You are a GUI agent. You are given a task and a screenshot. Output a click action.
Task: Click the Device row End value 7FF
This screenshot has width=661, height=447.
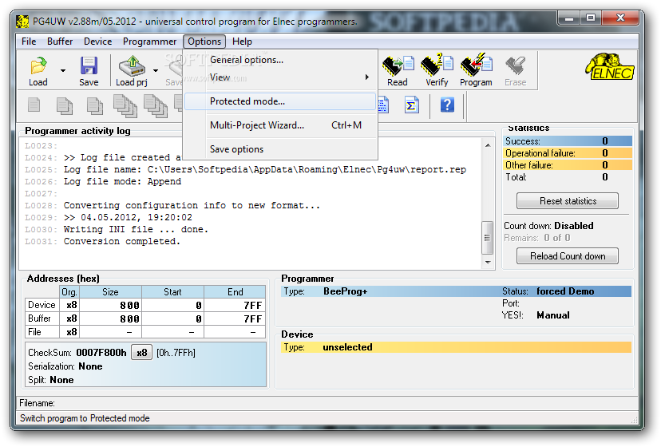(235, 305)
